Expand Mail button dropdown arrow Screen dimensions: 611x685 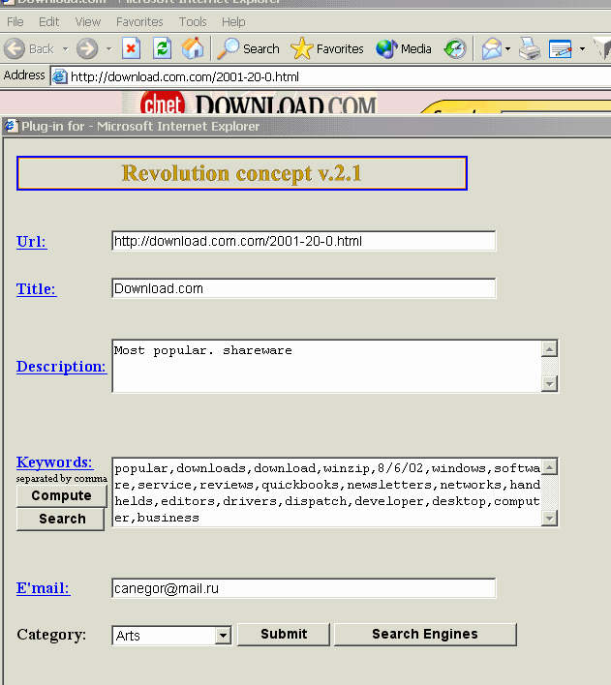click(x=507, y=49)
